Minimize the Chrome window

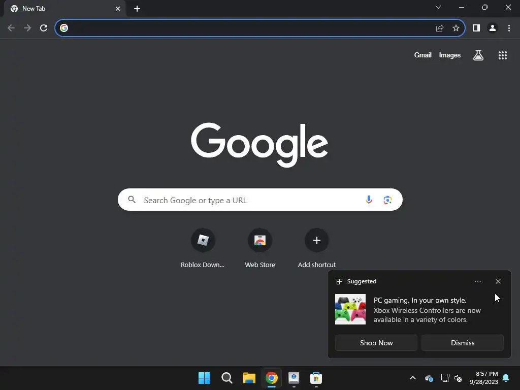pyautogui.click(x=462, y=7)
